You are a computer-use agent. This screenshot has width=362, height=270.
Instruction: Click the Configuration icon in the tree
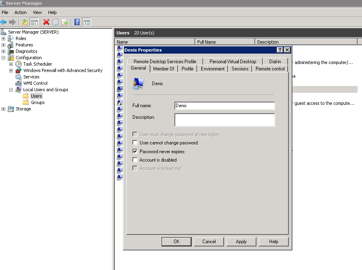pos(11,58)
